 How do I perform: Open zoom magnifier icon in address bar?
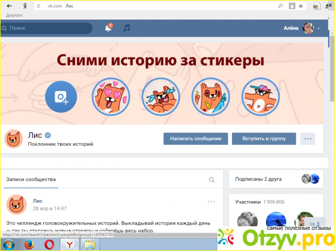click(280, 6)
